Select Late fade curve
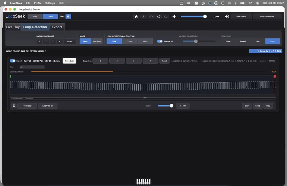This screenshot has height=186, width=287. coord(258,41)
